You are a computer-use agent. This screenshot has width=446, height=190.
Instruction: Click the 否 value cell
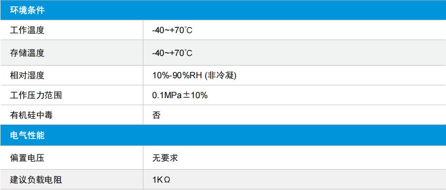pyautogui.click(x=156, y=115)
